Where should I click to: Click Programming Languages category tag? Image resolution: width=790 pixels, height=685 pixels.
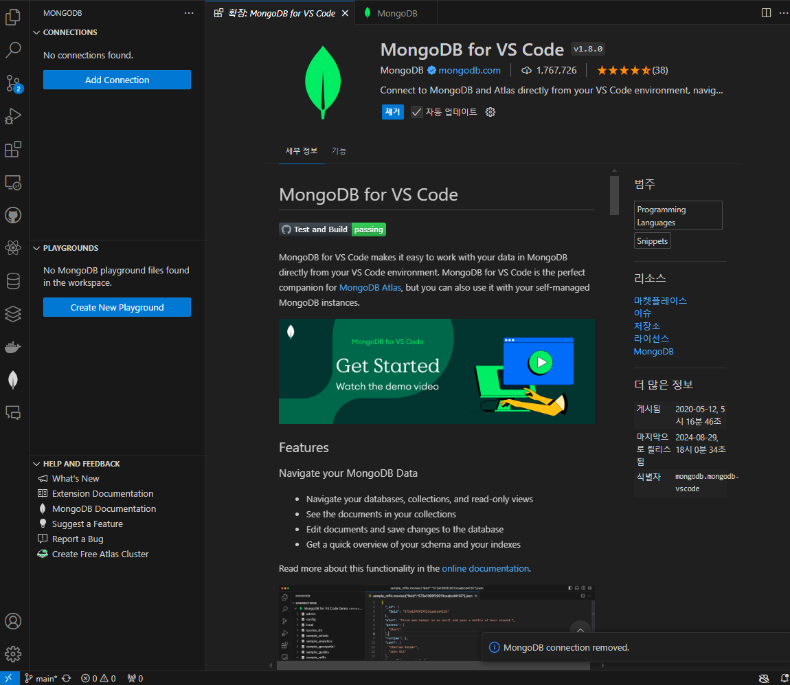tap(677, 216)
